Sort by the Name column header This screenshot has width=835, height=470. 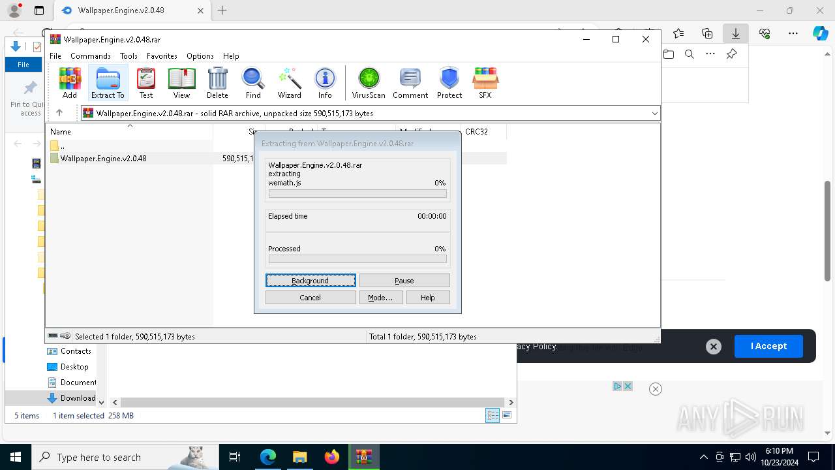[x=130, y=132]
